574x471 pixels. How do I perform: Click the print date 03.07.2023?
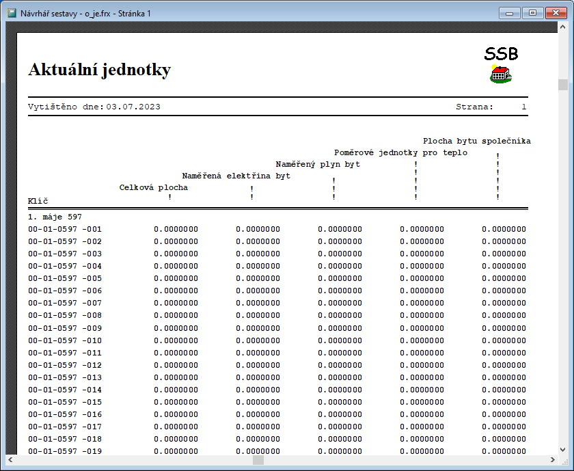tap(133, 107)
